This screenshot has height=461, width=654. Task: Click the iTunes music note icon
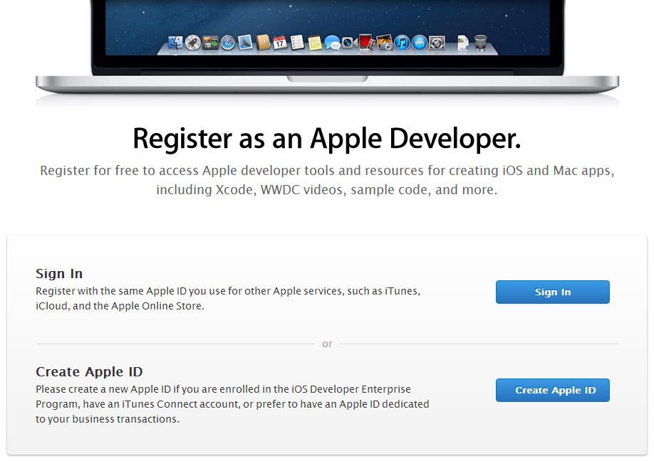[402, 43]
